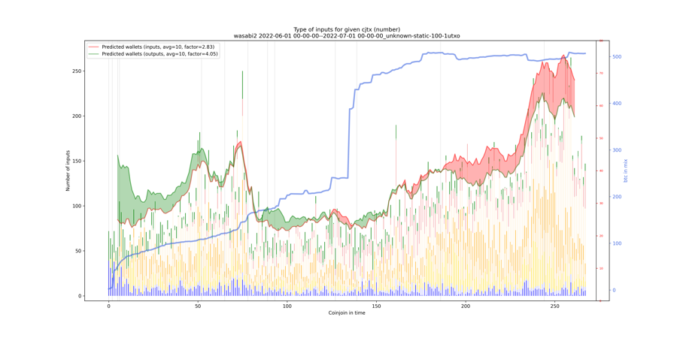The width and height of the screenshot is (677, 338).
Task: Click the "btc in mix" right axis label
Action: (x=626, y=171)
